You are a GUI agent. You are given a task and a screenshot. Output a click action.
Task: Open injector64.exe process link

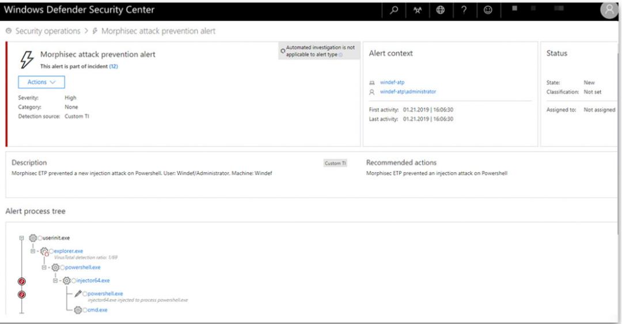click(93, 280)
